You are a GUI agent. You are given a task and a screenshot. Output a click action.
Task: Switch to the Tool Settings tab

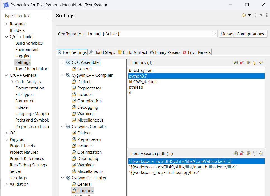pos(72,52)
